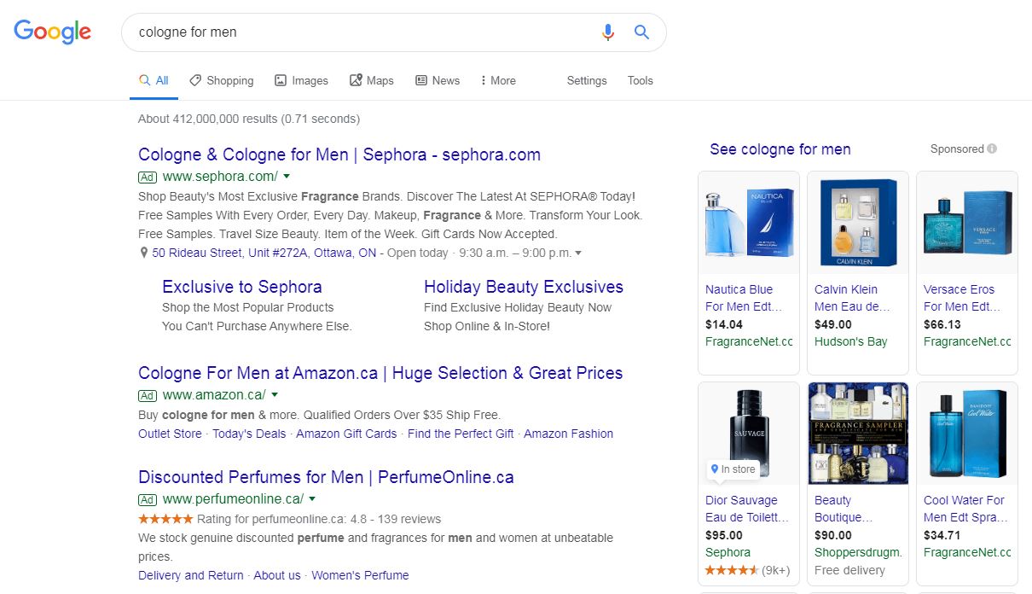The width and height of the screenshot is (1032, 594).
Task: Switch to the Shopping tab
Action: click(x=222, y=80)
